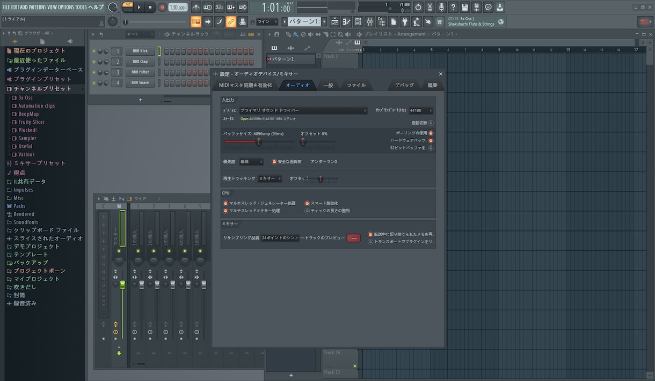
Task: Click the buffer size slider handle
Action: pos(259,142)
